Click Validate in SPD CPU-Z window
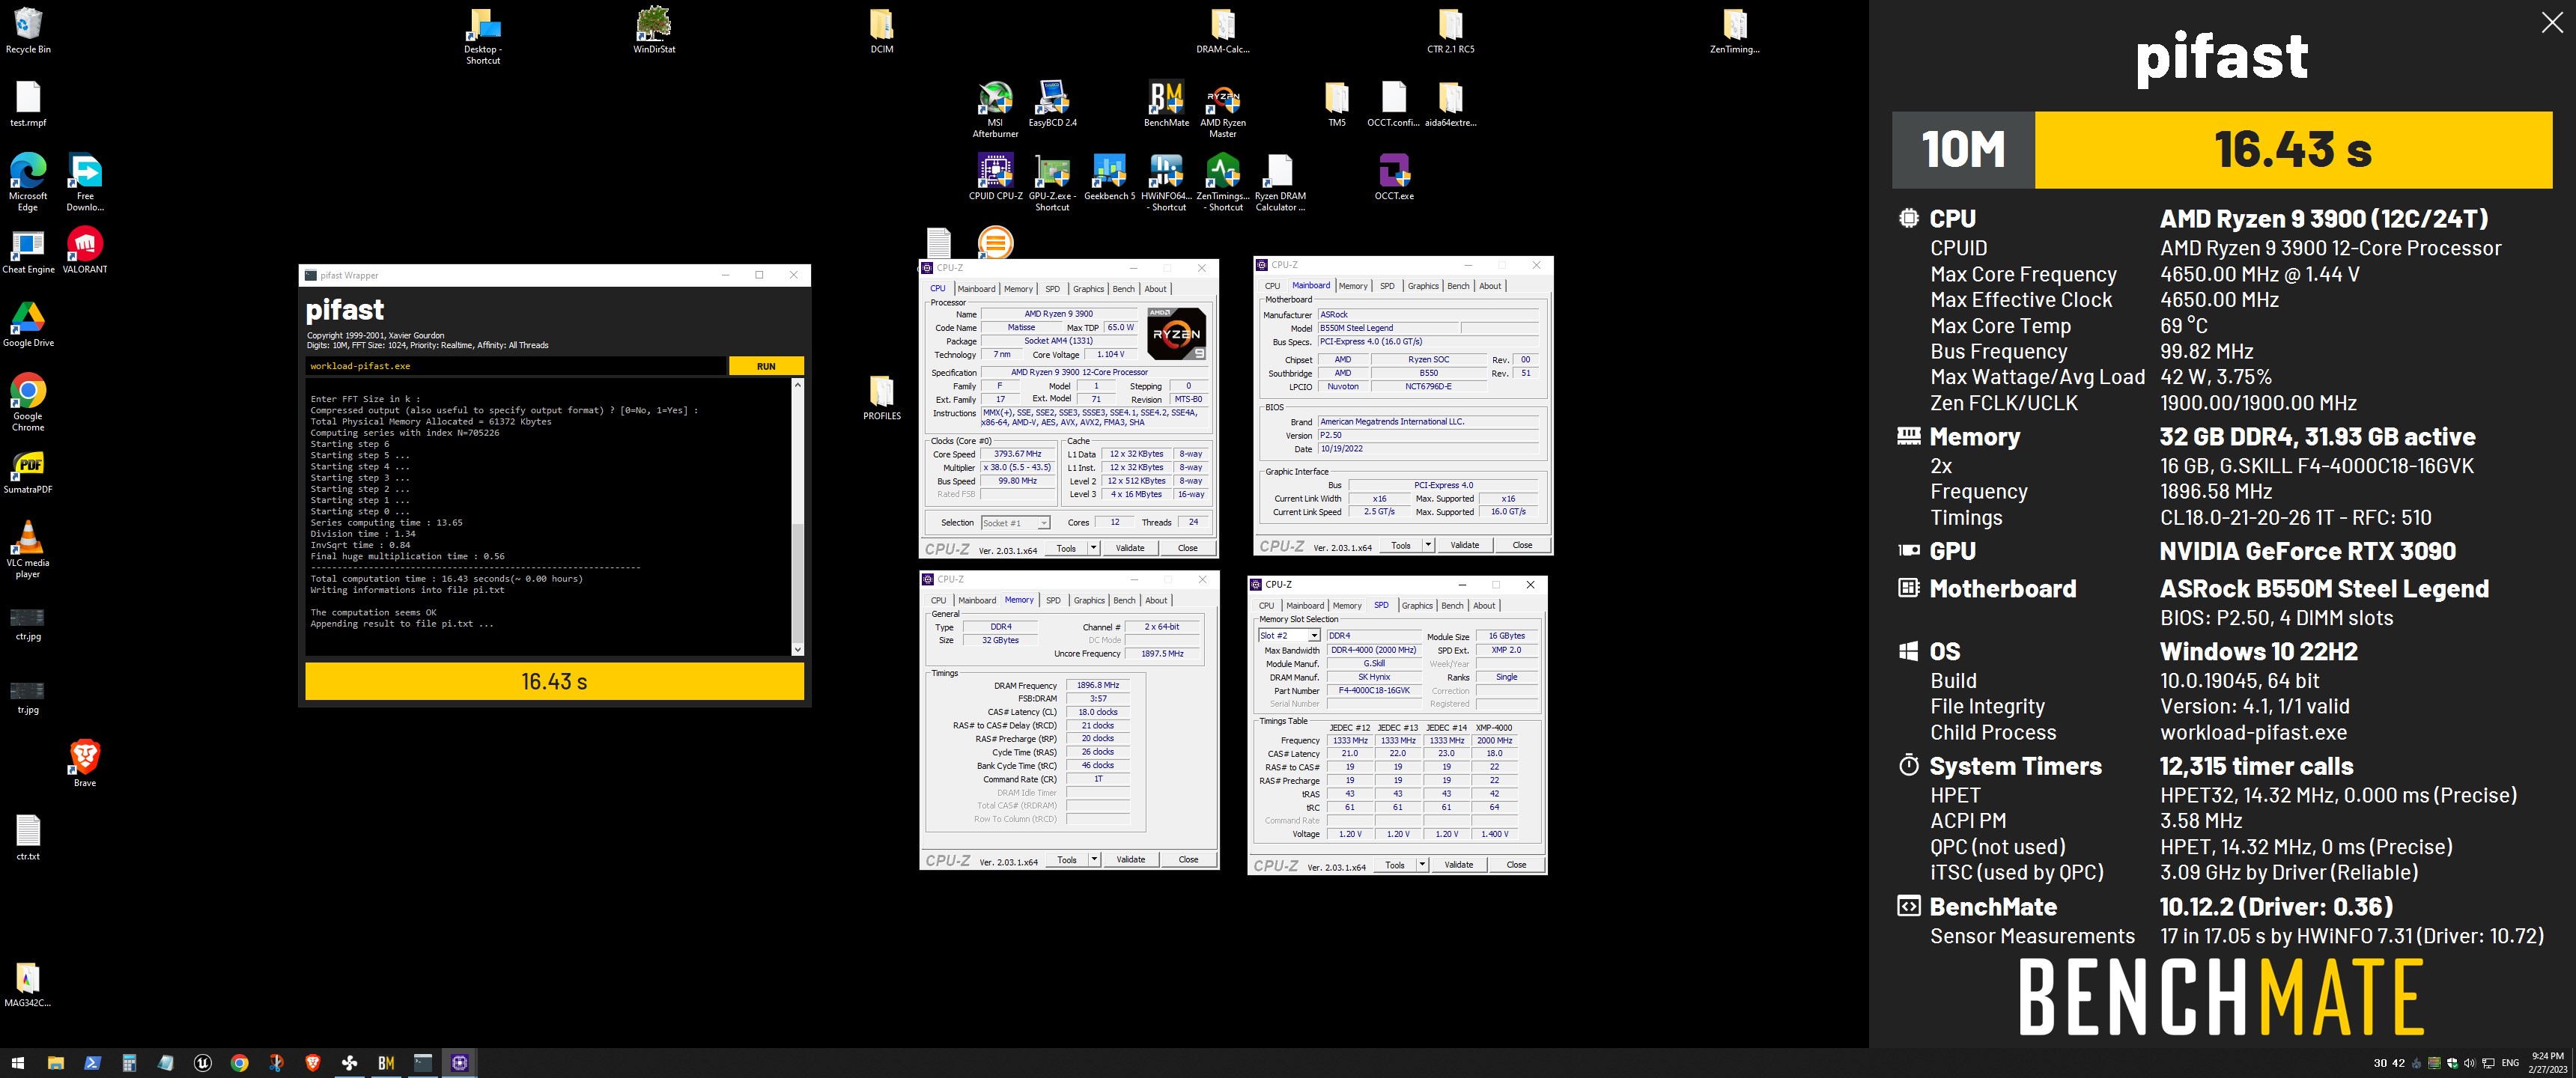This screenshot has width=2576, height=1078. [x=1458, y=865]
